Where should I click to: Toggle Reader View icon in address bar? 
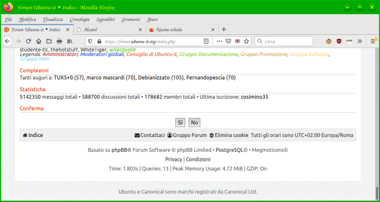[206, 42]
